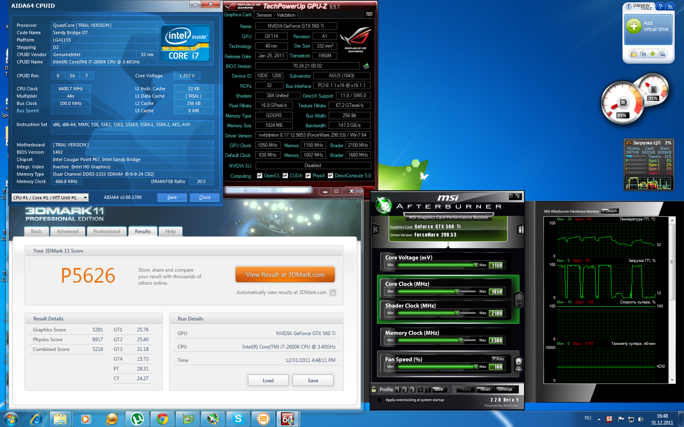Click the Core Clock 1050 value field

point(497,292)
